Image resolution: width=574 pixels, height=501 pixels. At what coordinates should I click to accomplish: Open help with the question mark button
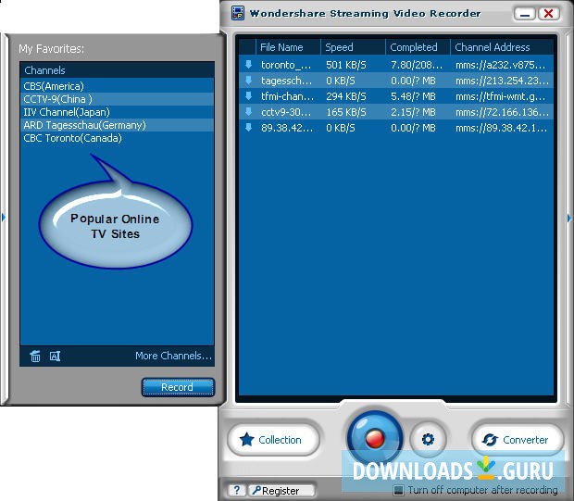pos(236,490)
